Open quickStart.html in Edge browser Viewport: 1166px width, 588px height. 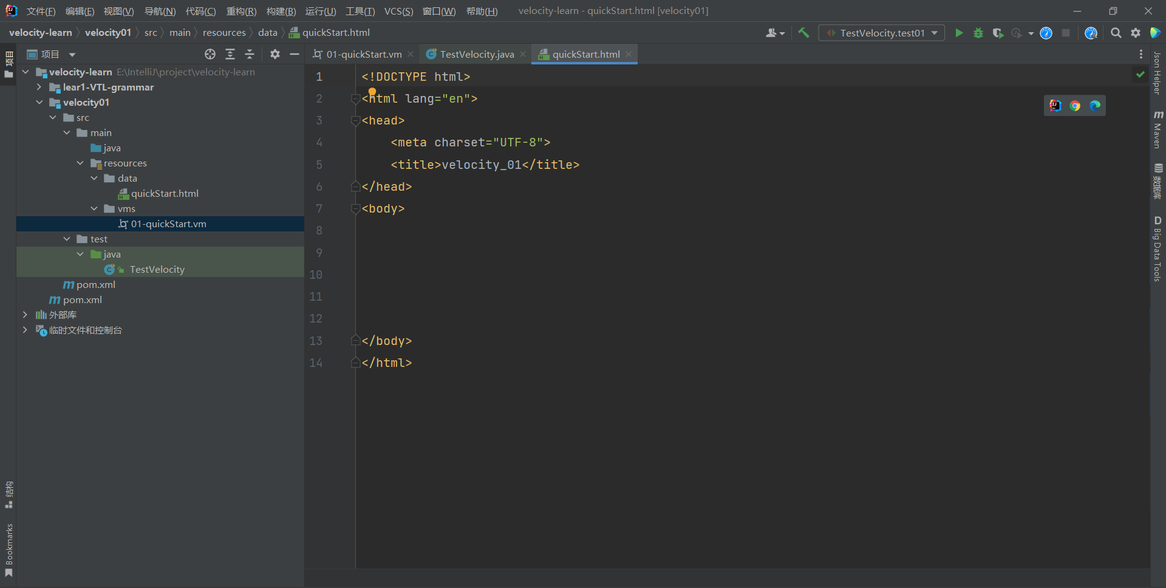coord(1095,106)
